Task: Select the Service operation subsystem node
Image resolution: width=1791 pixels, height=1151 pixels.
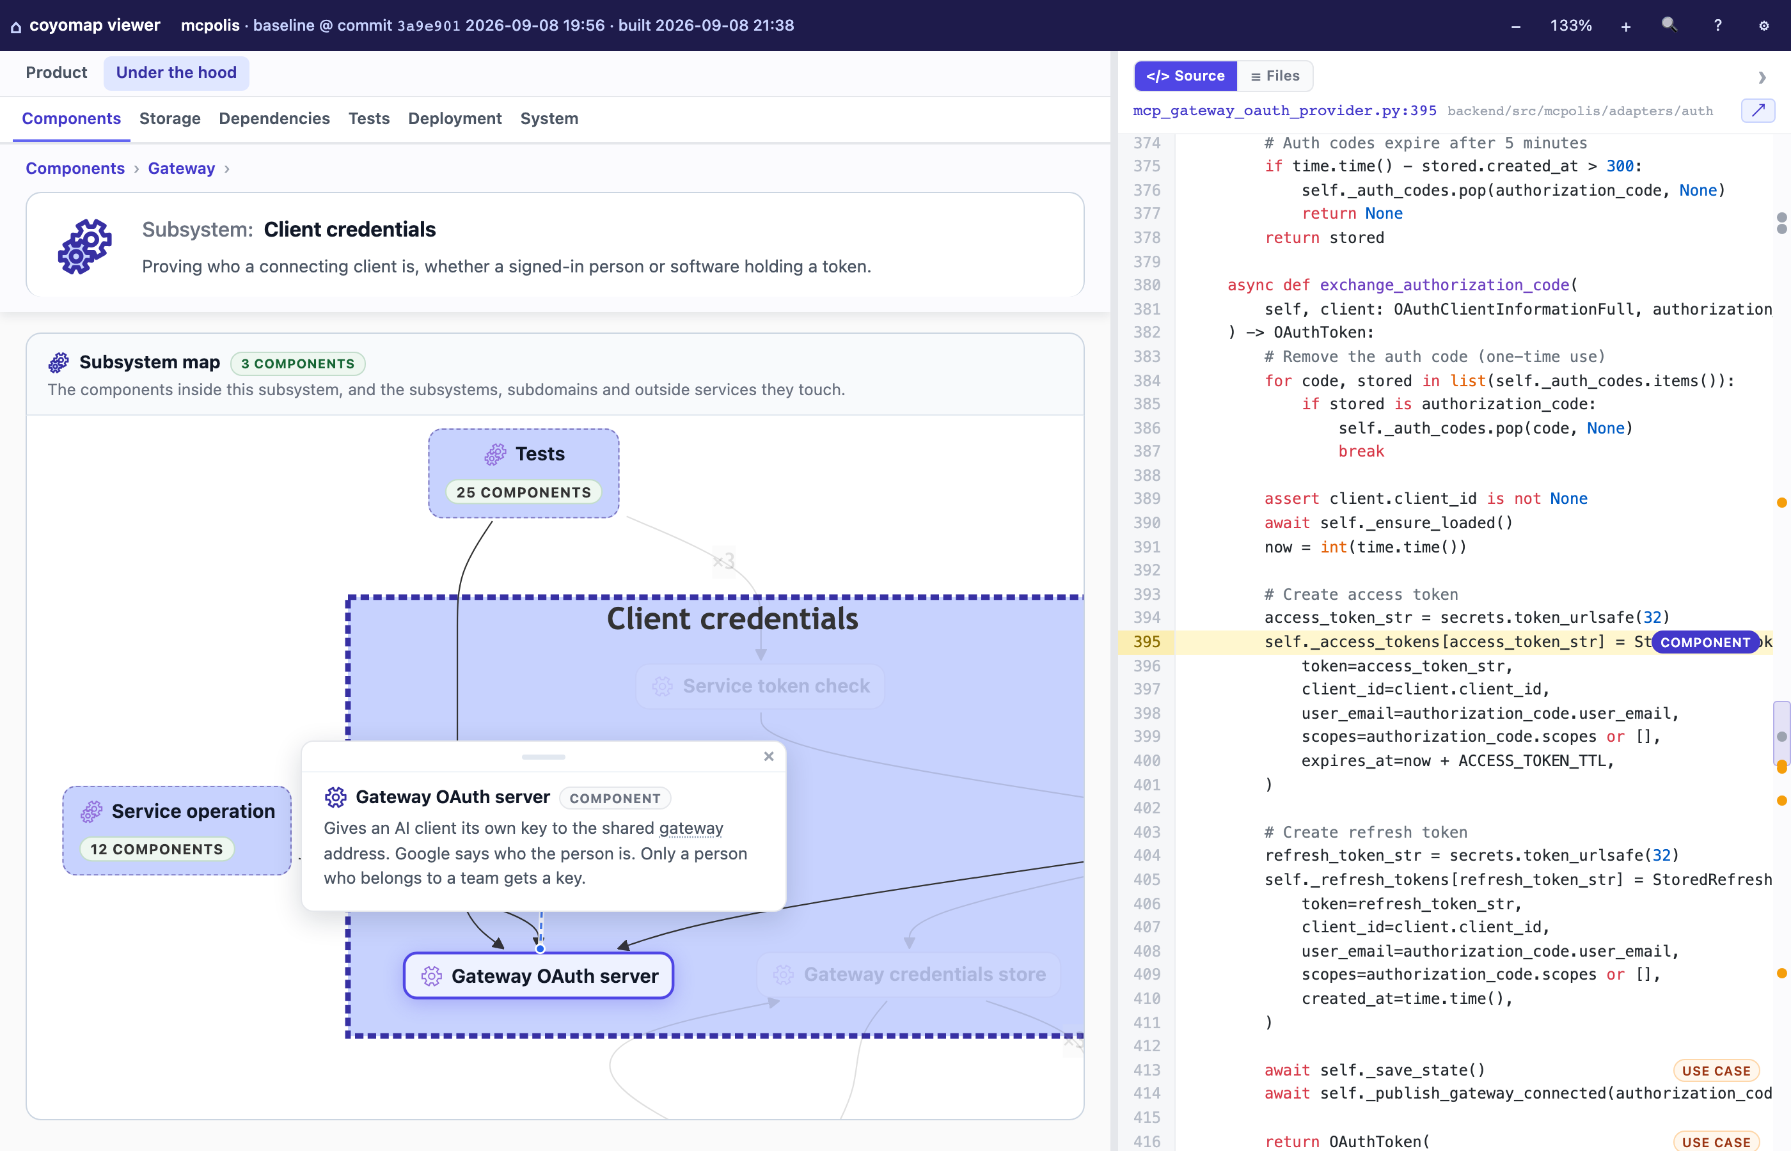Action: coord(177,829)
